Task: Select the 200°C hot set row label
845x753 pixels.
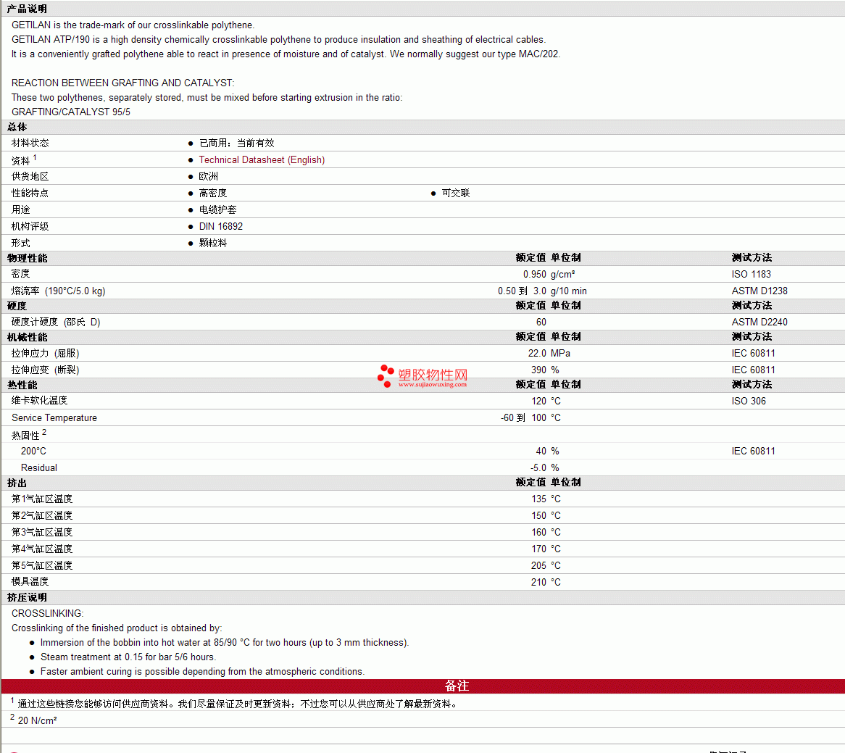Action: [x=33, y=452]
